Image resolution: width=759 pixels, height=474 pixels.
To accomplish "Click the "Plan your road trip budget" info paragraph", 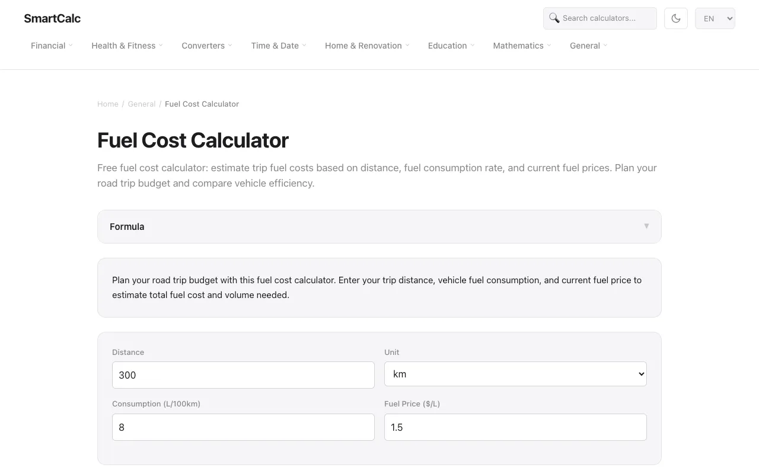I will click(377, 287).
